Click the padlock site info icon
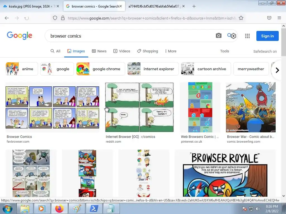286x214 pixels. [x=63, y=18]
